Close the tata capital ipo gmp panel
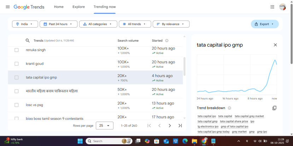 [x=275, y=45]
